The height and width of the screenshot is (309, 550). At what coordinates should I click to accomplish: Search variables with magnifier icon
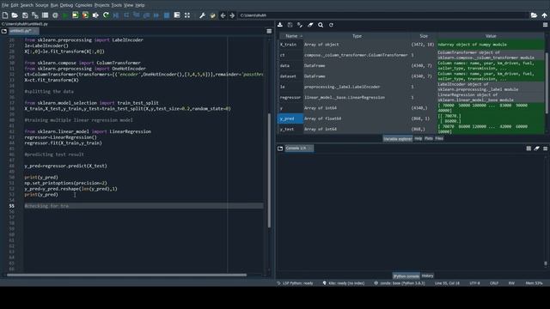point(321,25)
